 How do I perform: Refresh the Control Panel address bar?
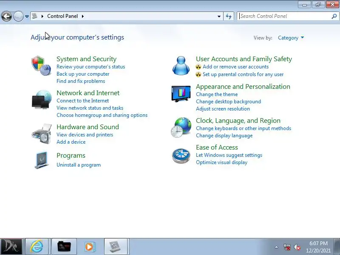tap(229, 16)
